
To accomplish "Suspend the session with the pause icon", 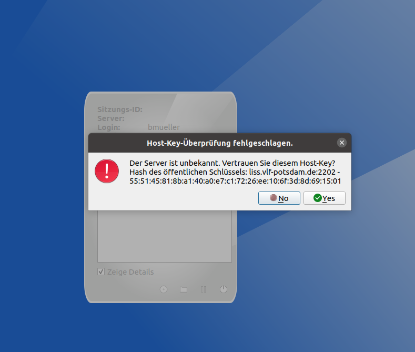I will tap(204, 289).
